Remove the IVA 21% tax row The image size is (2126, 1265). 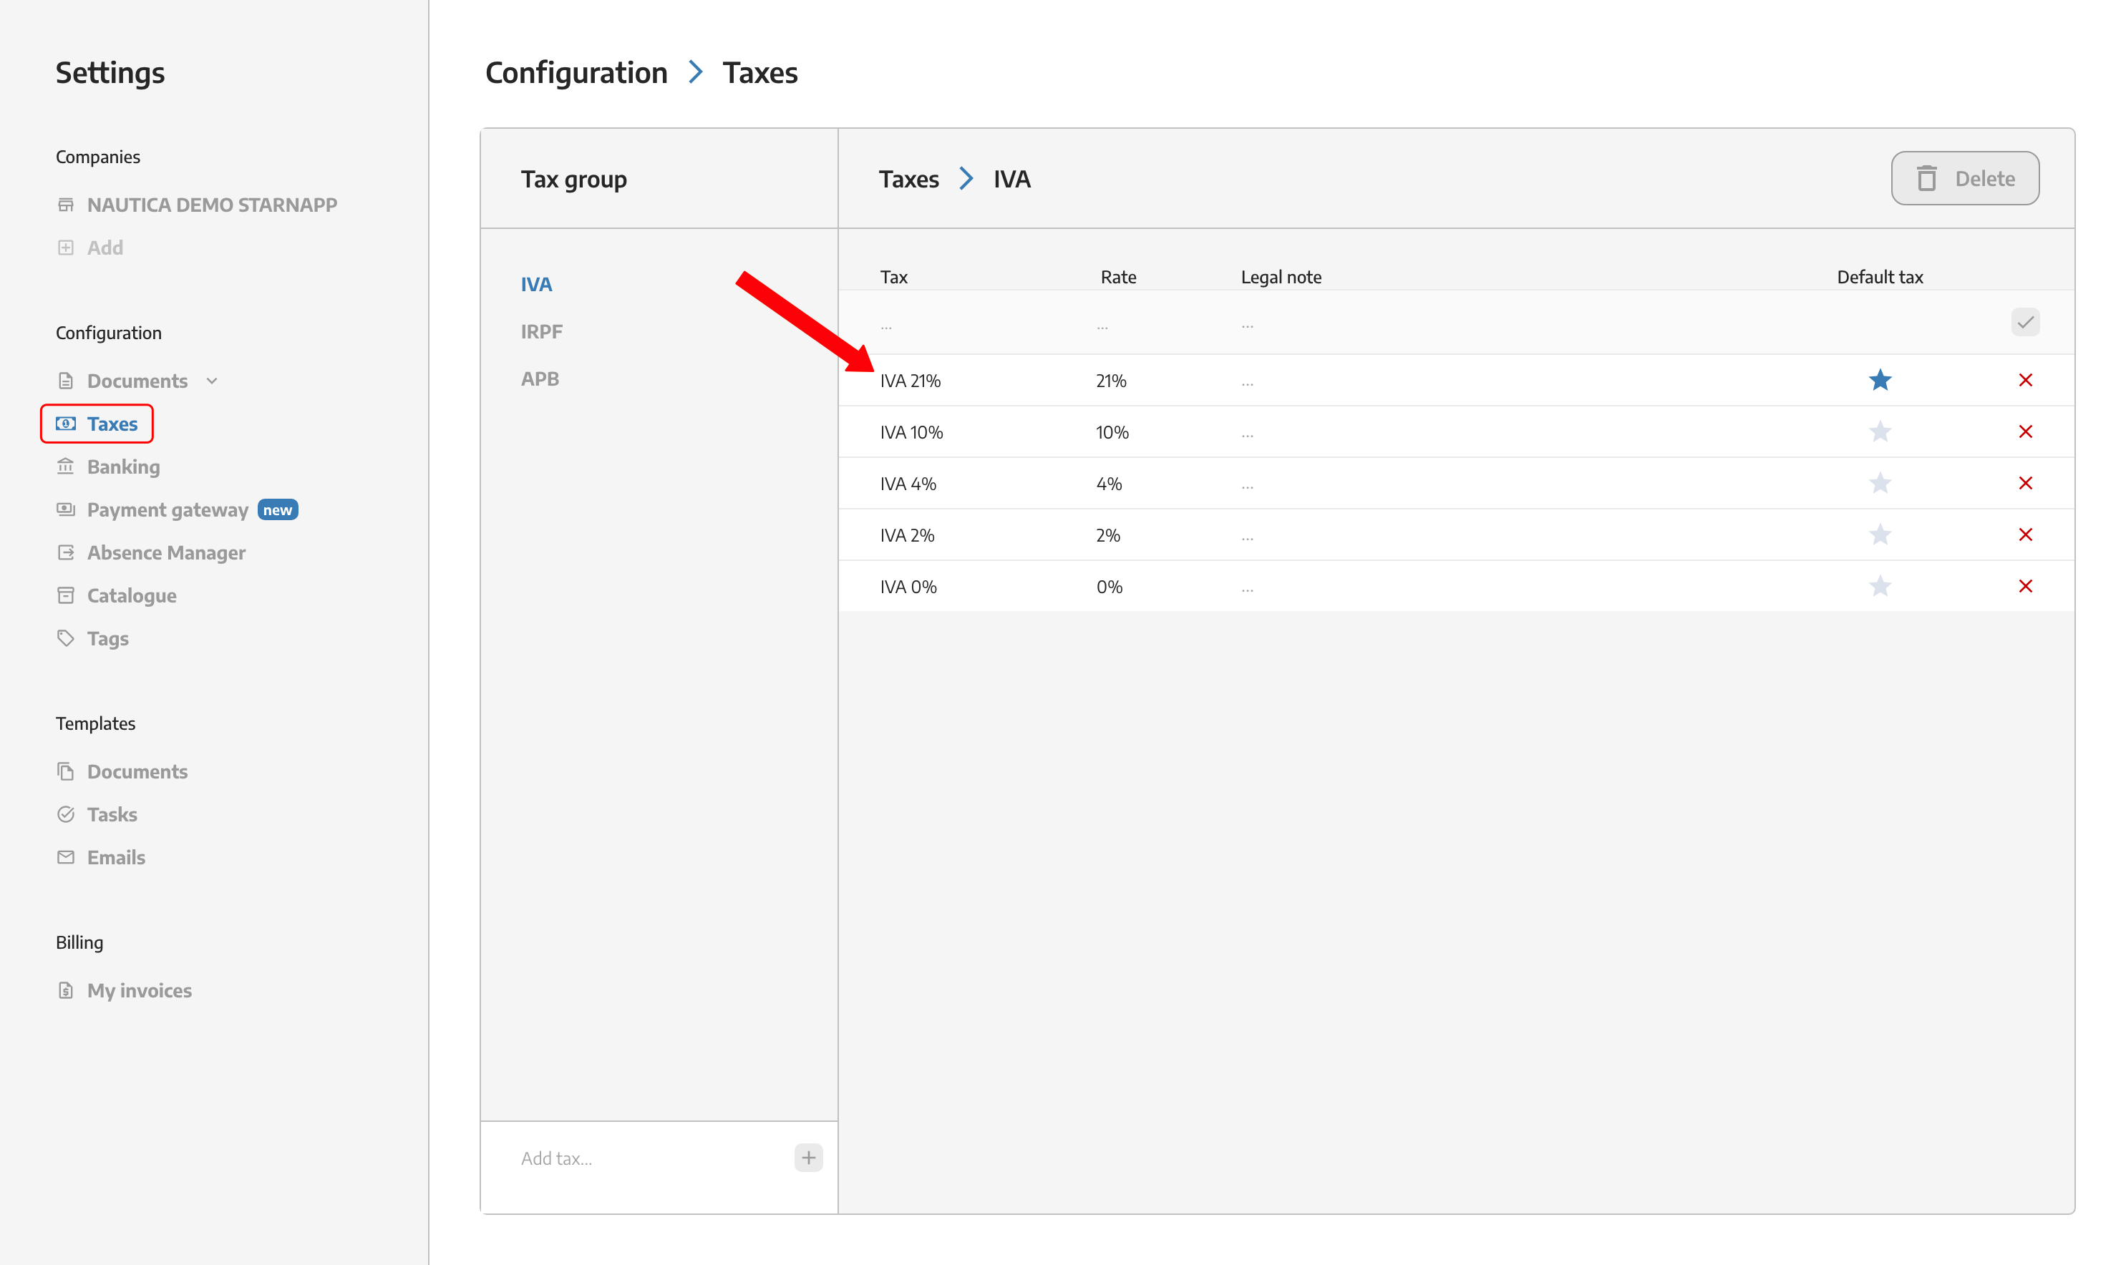click(x=2025, y=380)
